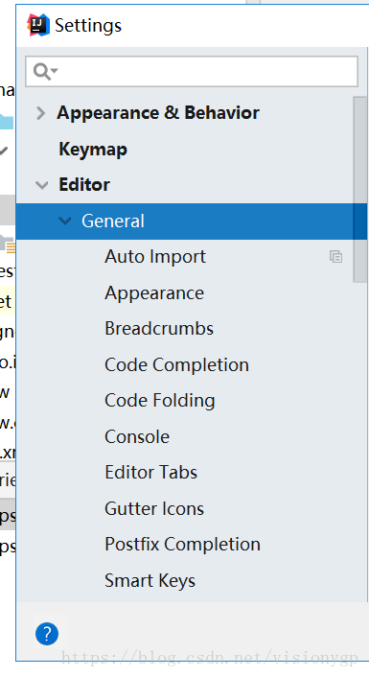
Task: Expand the Appearance & Behavior section
Action: [41, 113]
